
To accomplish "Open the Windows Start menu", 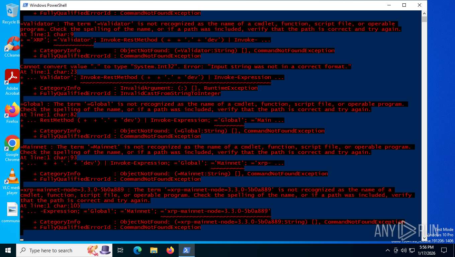I will (x=8, y=250).
